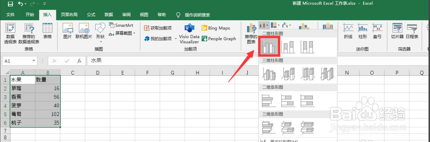Select cell with value 56

click(48, 97)
